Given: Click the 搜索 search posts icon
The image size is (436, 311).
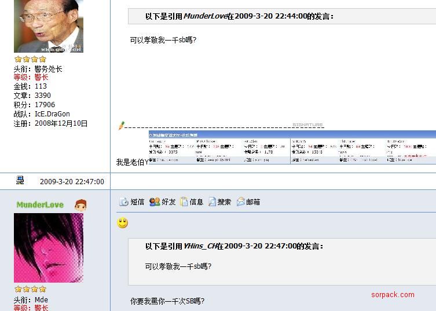Looking at the screenshot, I should click(x=212, y=202).
